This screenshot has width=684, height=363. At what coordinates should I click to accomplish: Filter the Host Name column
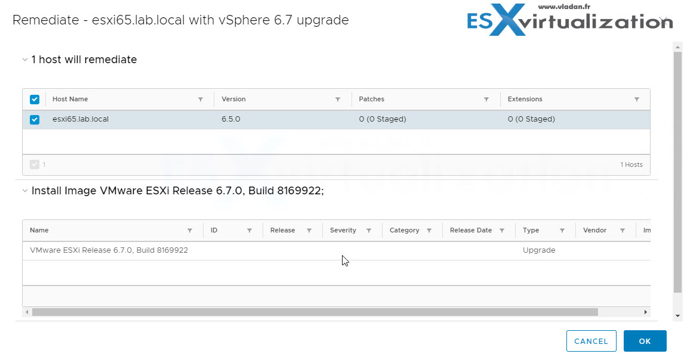(x=200, y=100)
